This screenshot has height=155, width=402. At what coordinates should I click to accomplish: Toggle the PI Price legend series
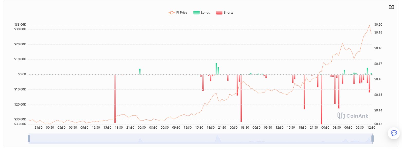pyautogui.click(x=178, y=13)
